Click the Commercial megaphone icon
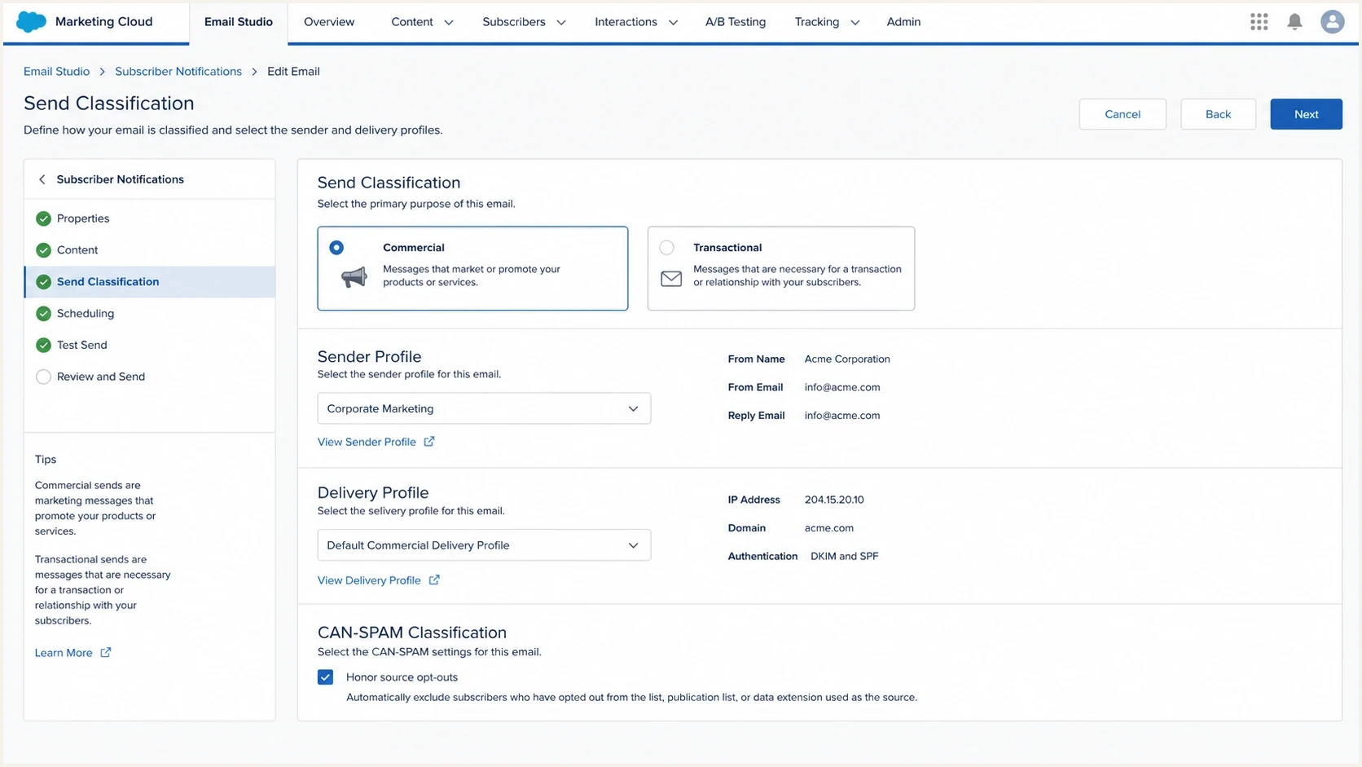1362x767 pixels. [354, 277]
